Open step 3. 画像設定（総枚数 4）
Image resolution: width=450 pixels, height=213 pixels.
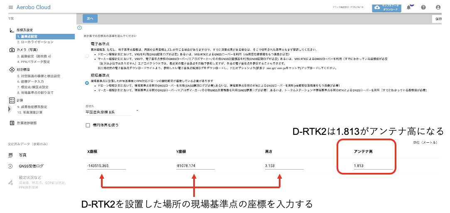coord(34,56)
